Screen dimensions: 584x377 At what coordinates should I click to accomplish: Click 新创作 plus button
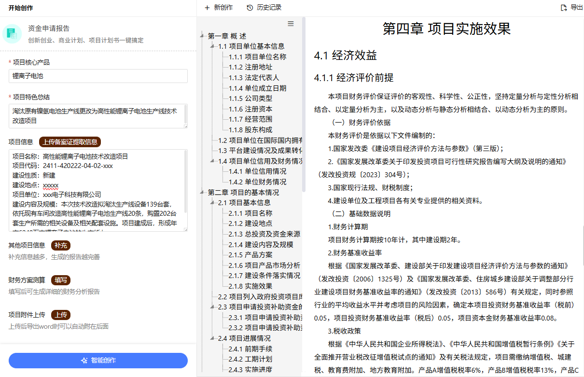pyautogui.click(x=218, y=7)
